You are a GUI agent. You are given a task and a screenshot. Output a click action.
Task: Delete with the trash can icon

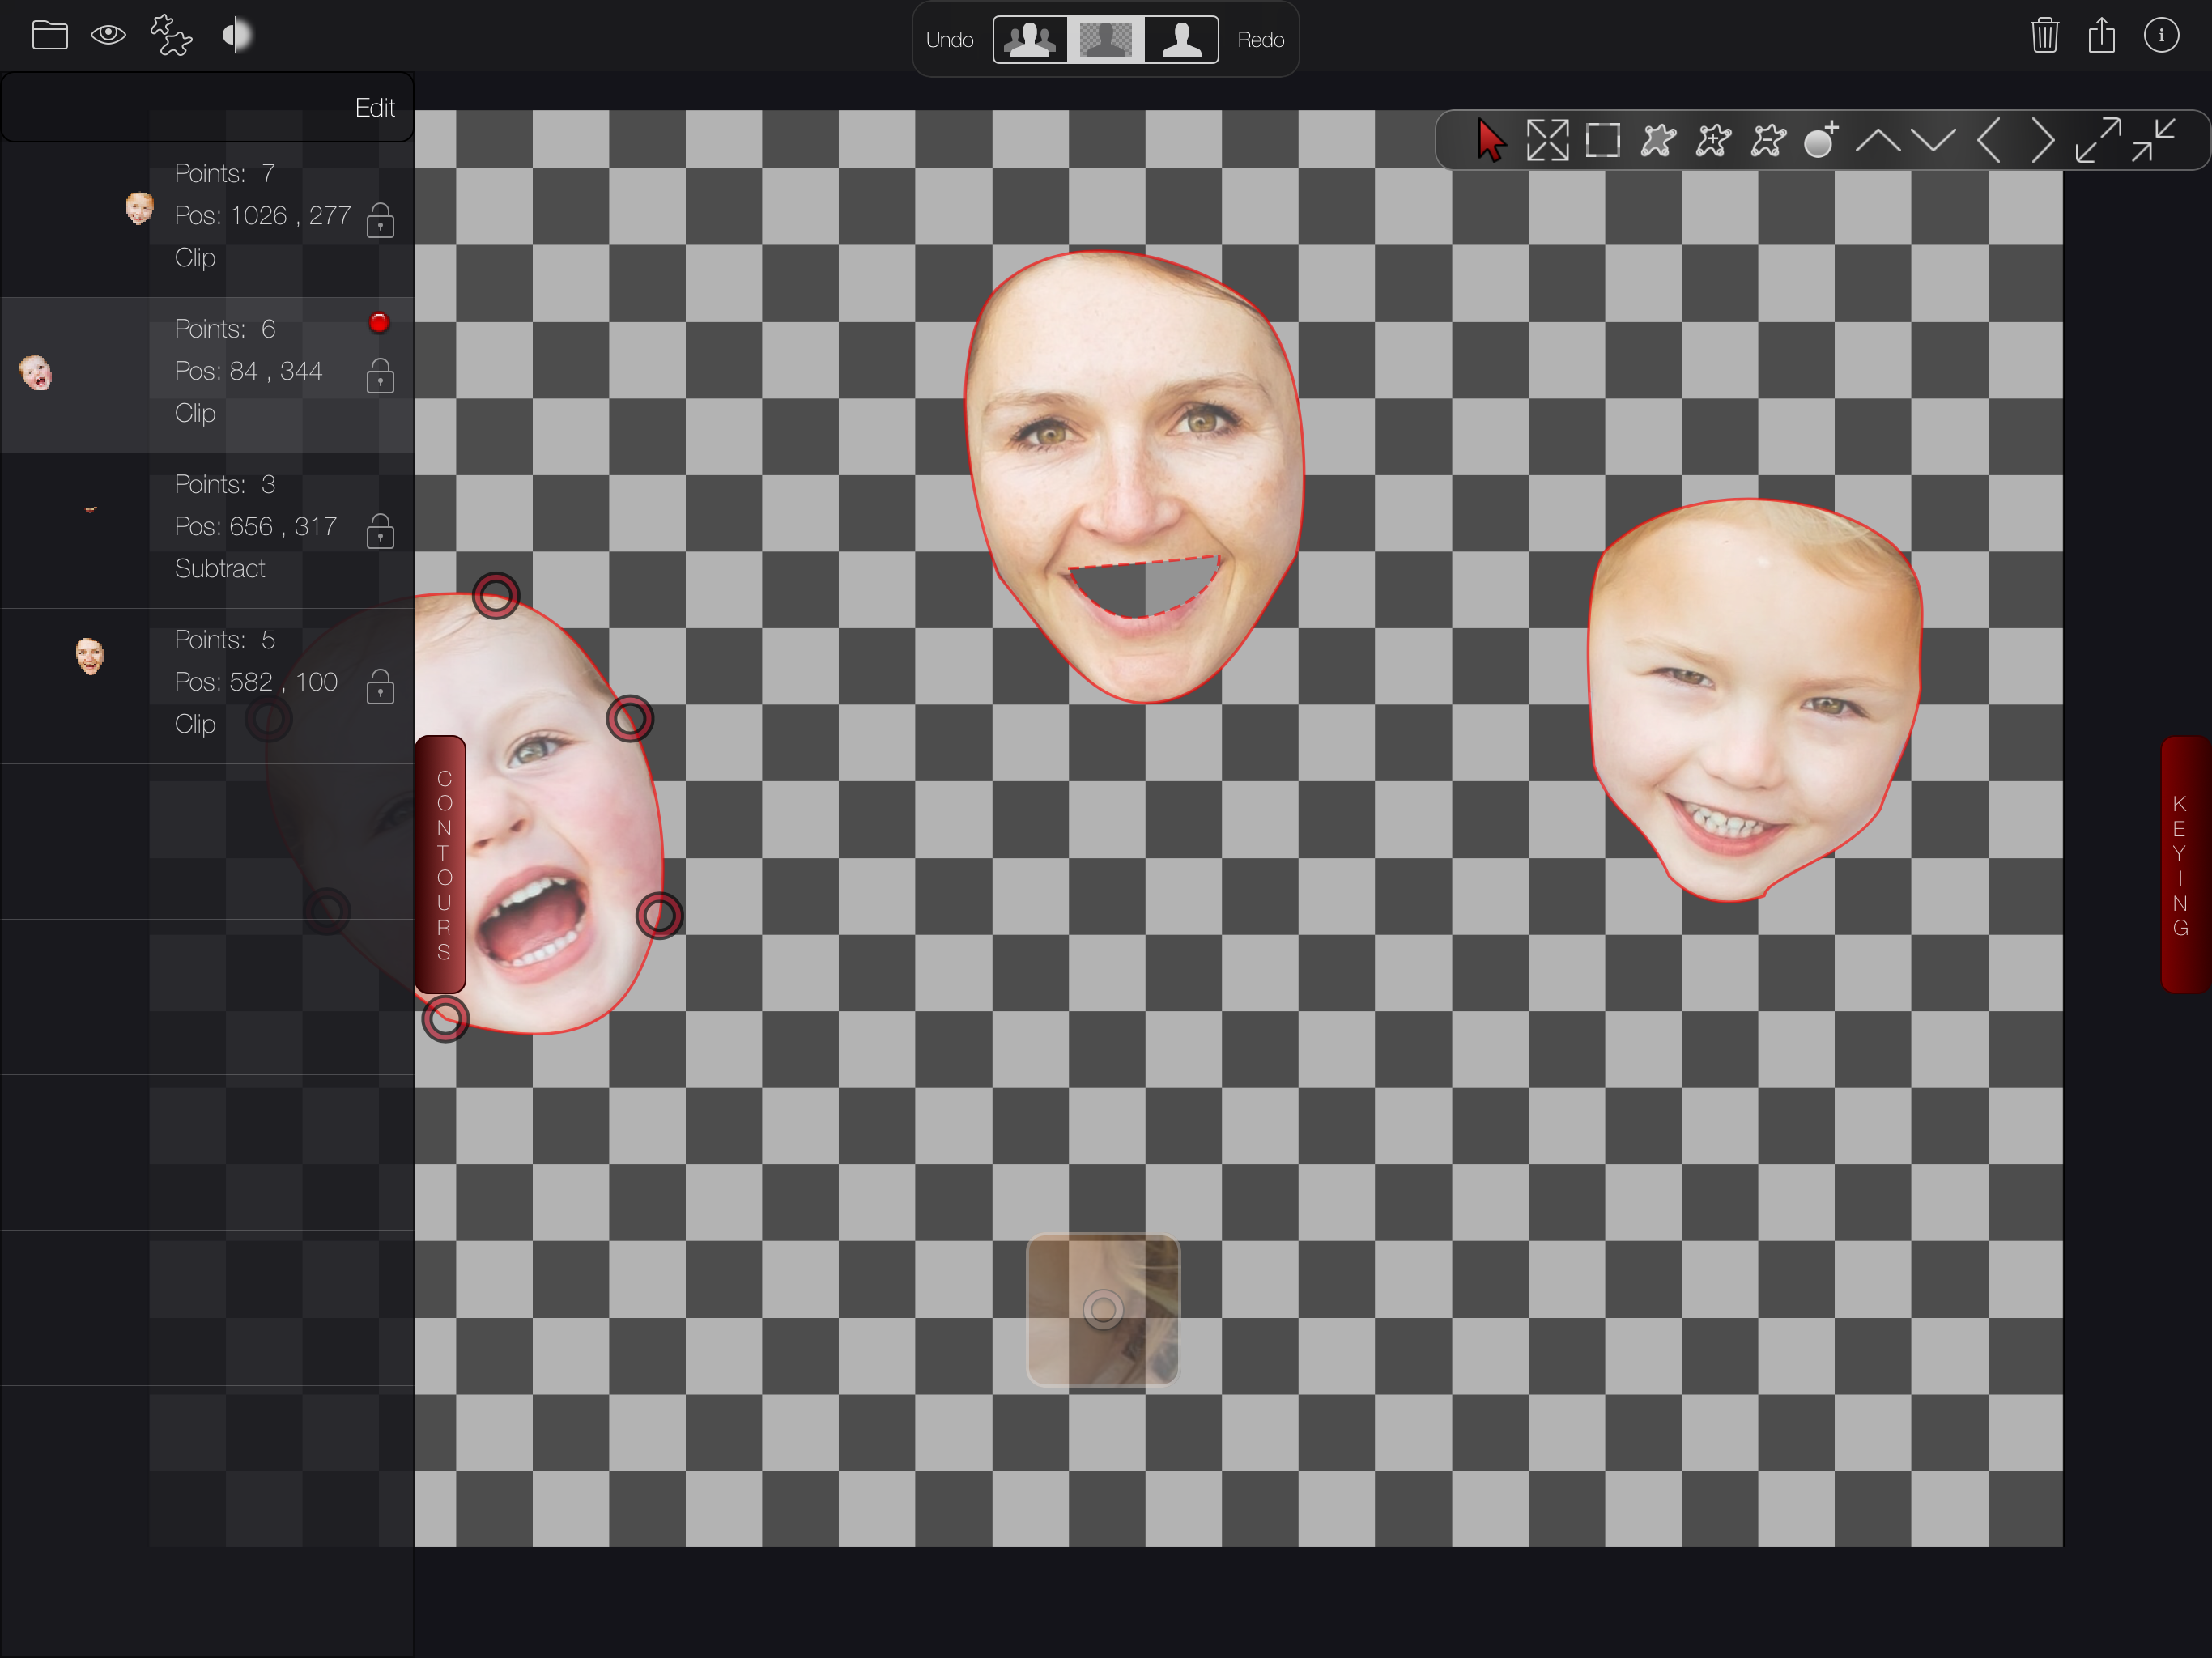coord(2044,36)
